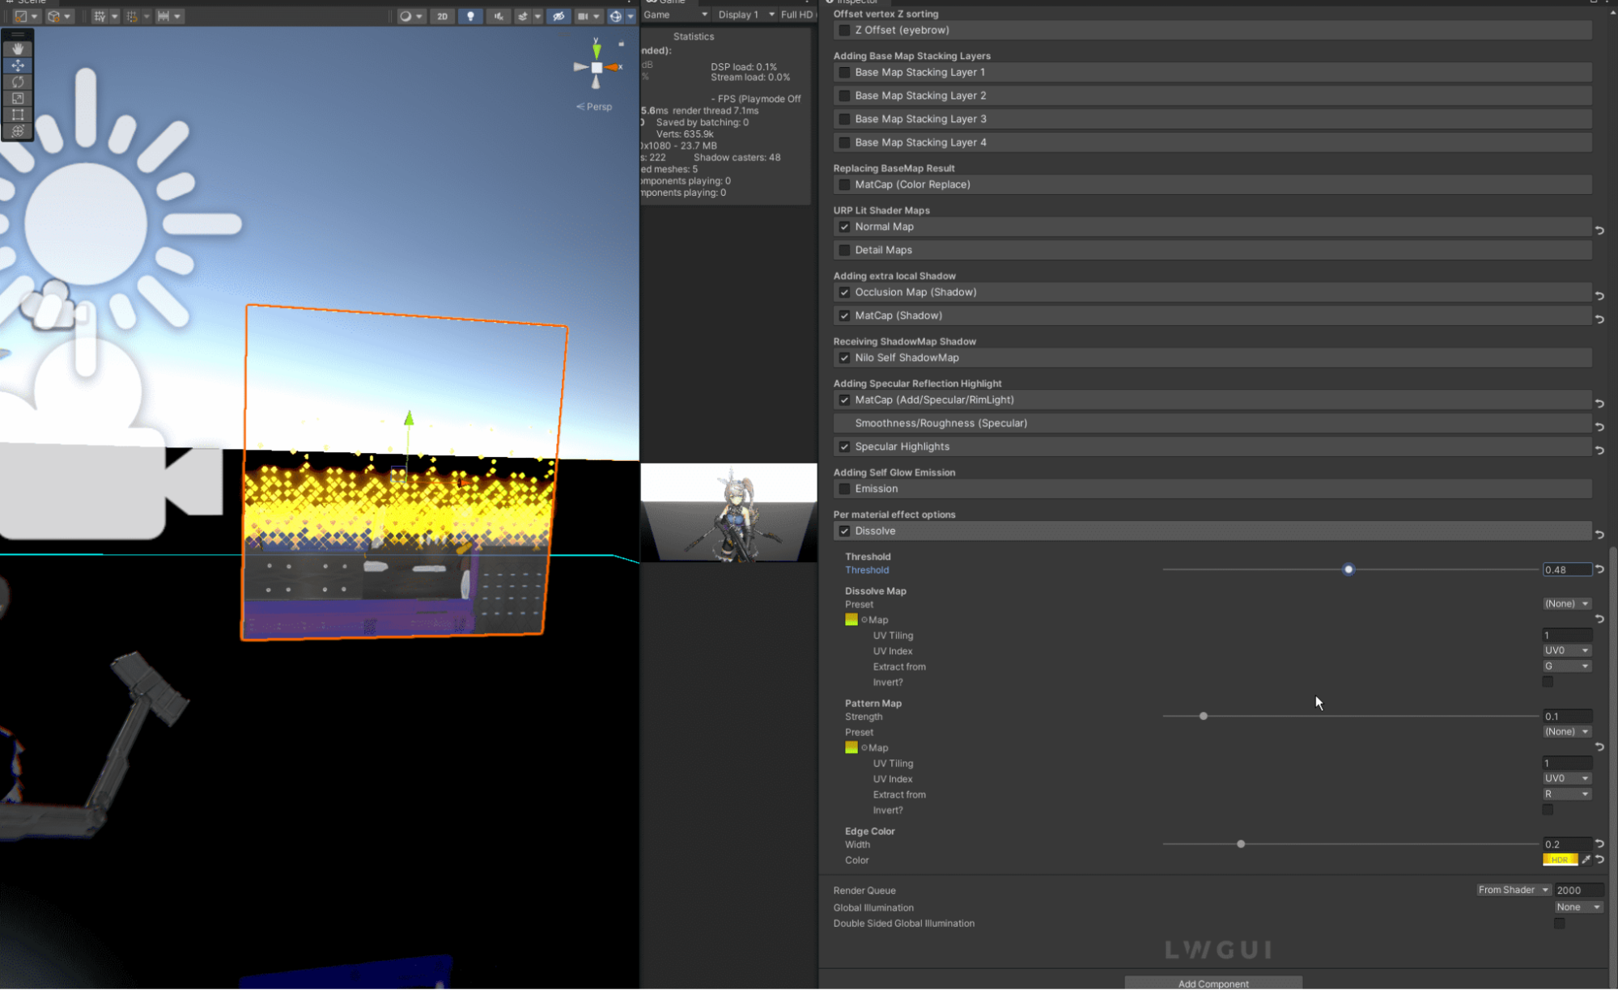Open the Full HD resolution selector

click(797, 15)
